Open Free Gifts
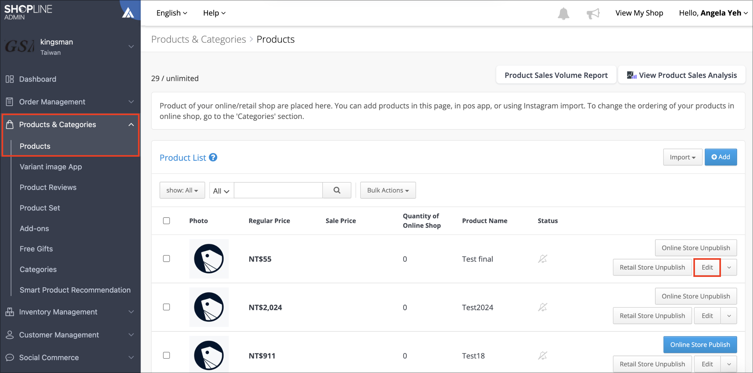 pos(36,249)
